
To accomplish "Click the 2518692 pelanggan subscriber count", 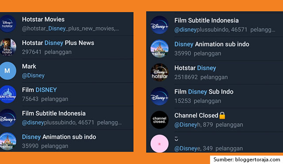I will click(201, 77).
